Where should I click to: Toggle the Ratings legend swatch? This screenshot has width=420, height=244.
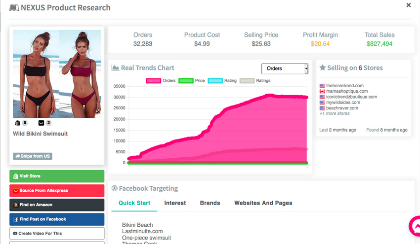coord(247,81)
